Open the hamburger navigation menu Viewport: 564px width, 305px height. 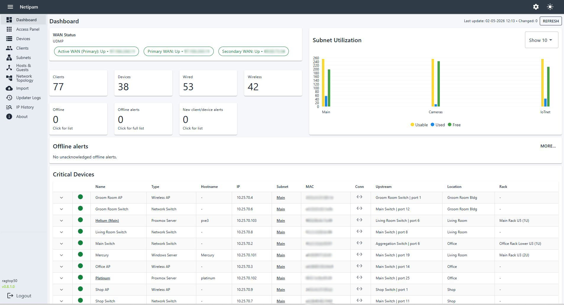click(10, 7)
